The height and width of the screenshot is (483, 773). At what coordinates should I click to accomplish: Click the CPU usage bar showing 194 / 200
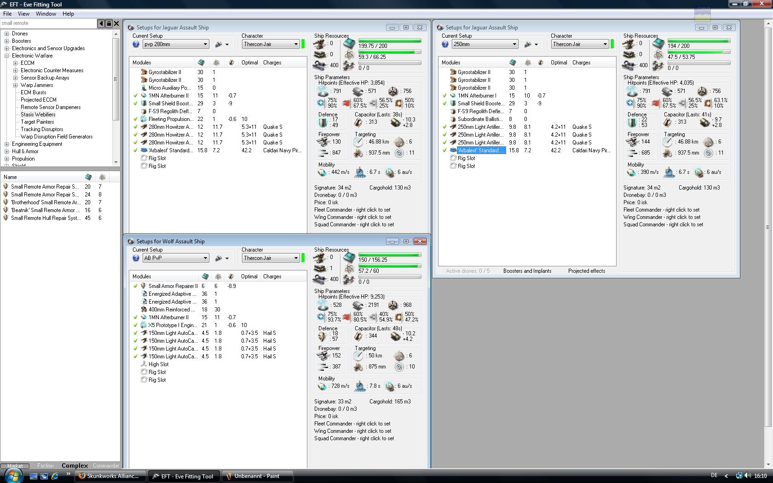699,41
